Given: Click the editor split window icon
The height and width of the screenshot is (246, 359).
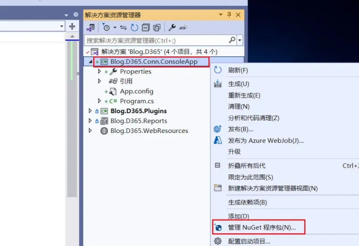Looking at the screenshot, I should [x=72, y=26].
